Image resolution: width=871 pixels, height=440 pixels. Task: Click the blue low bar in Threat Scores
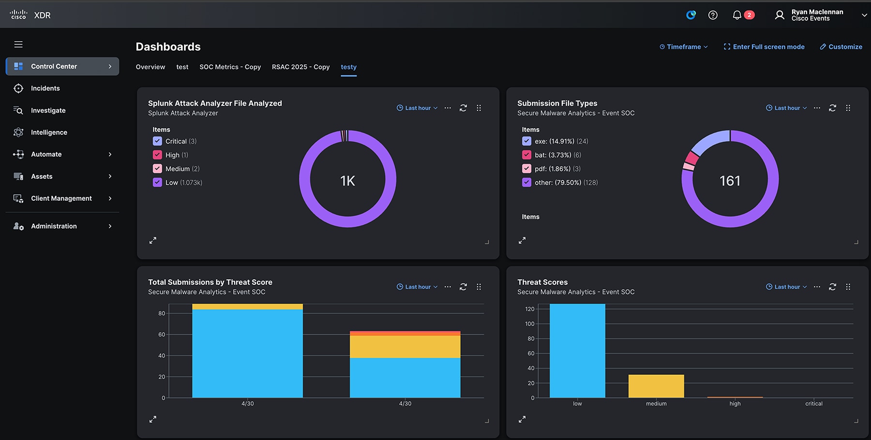577,351
